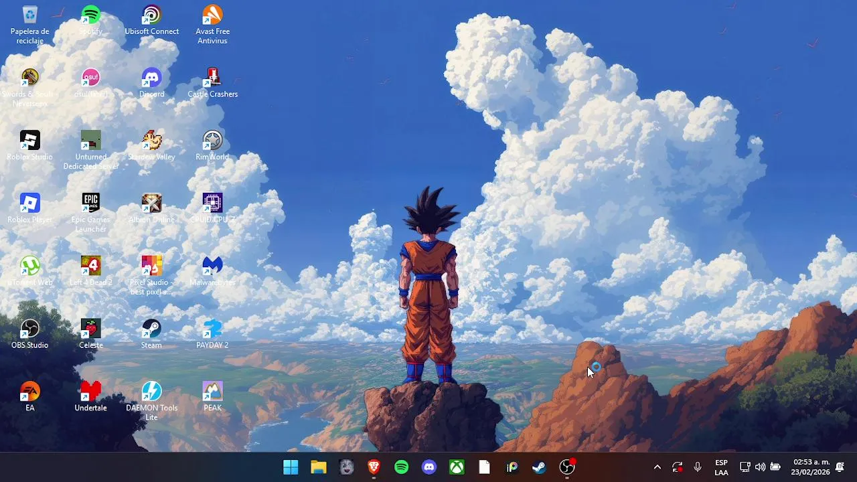
Task: Select the Roblox Player desktop shortcut
Action: pos(30,208)
